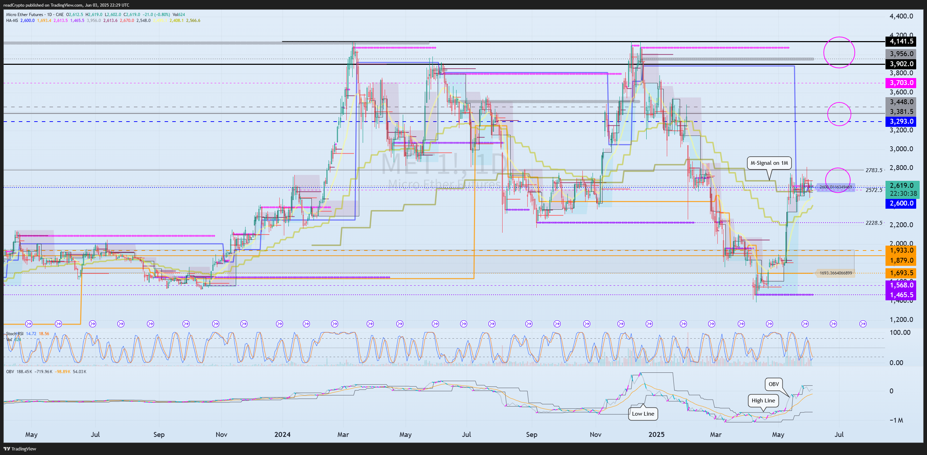This screenshot has height=455, width=927.
Task: Click the Vol 624 value in header
Action: pos(179,14)
